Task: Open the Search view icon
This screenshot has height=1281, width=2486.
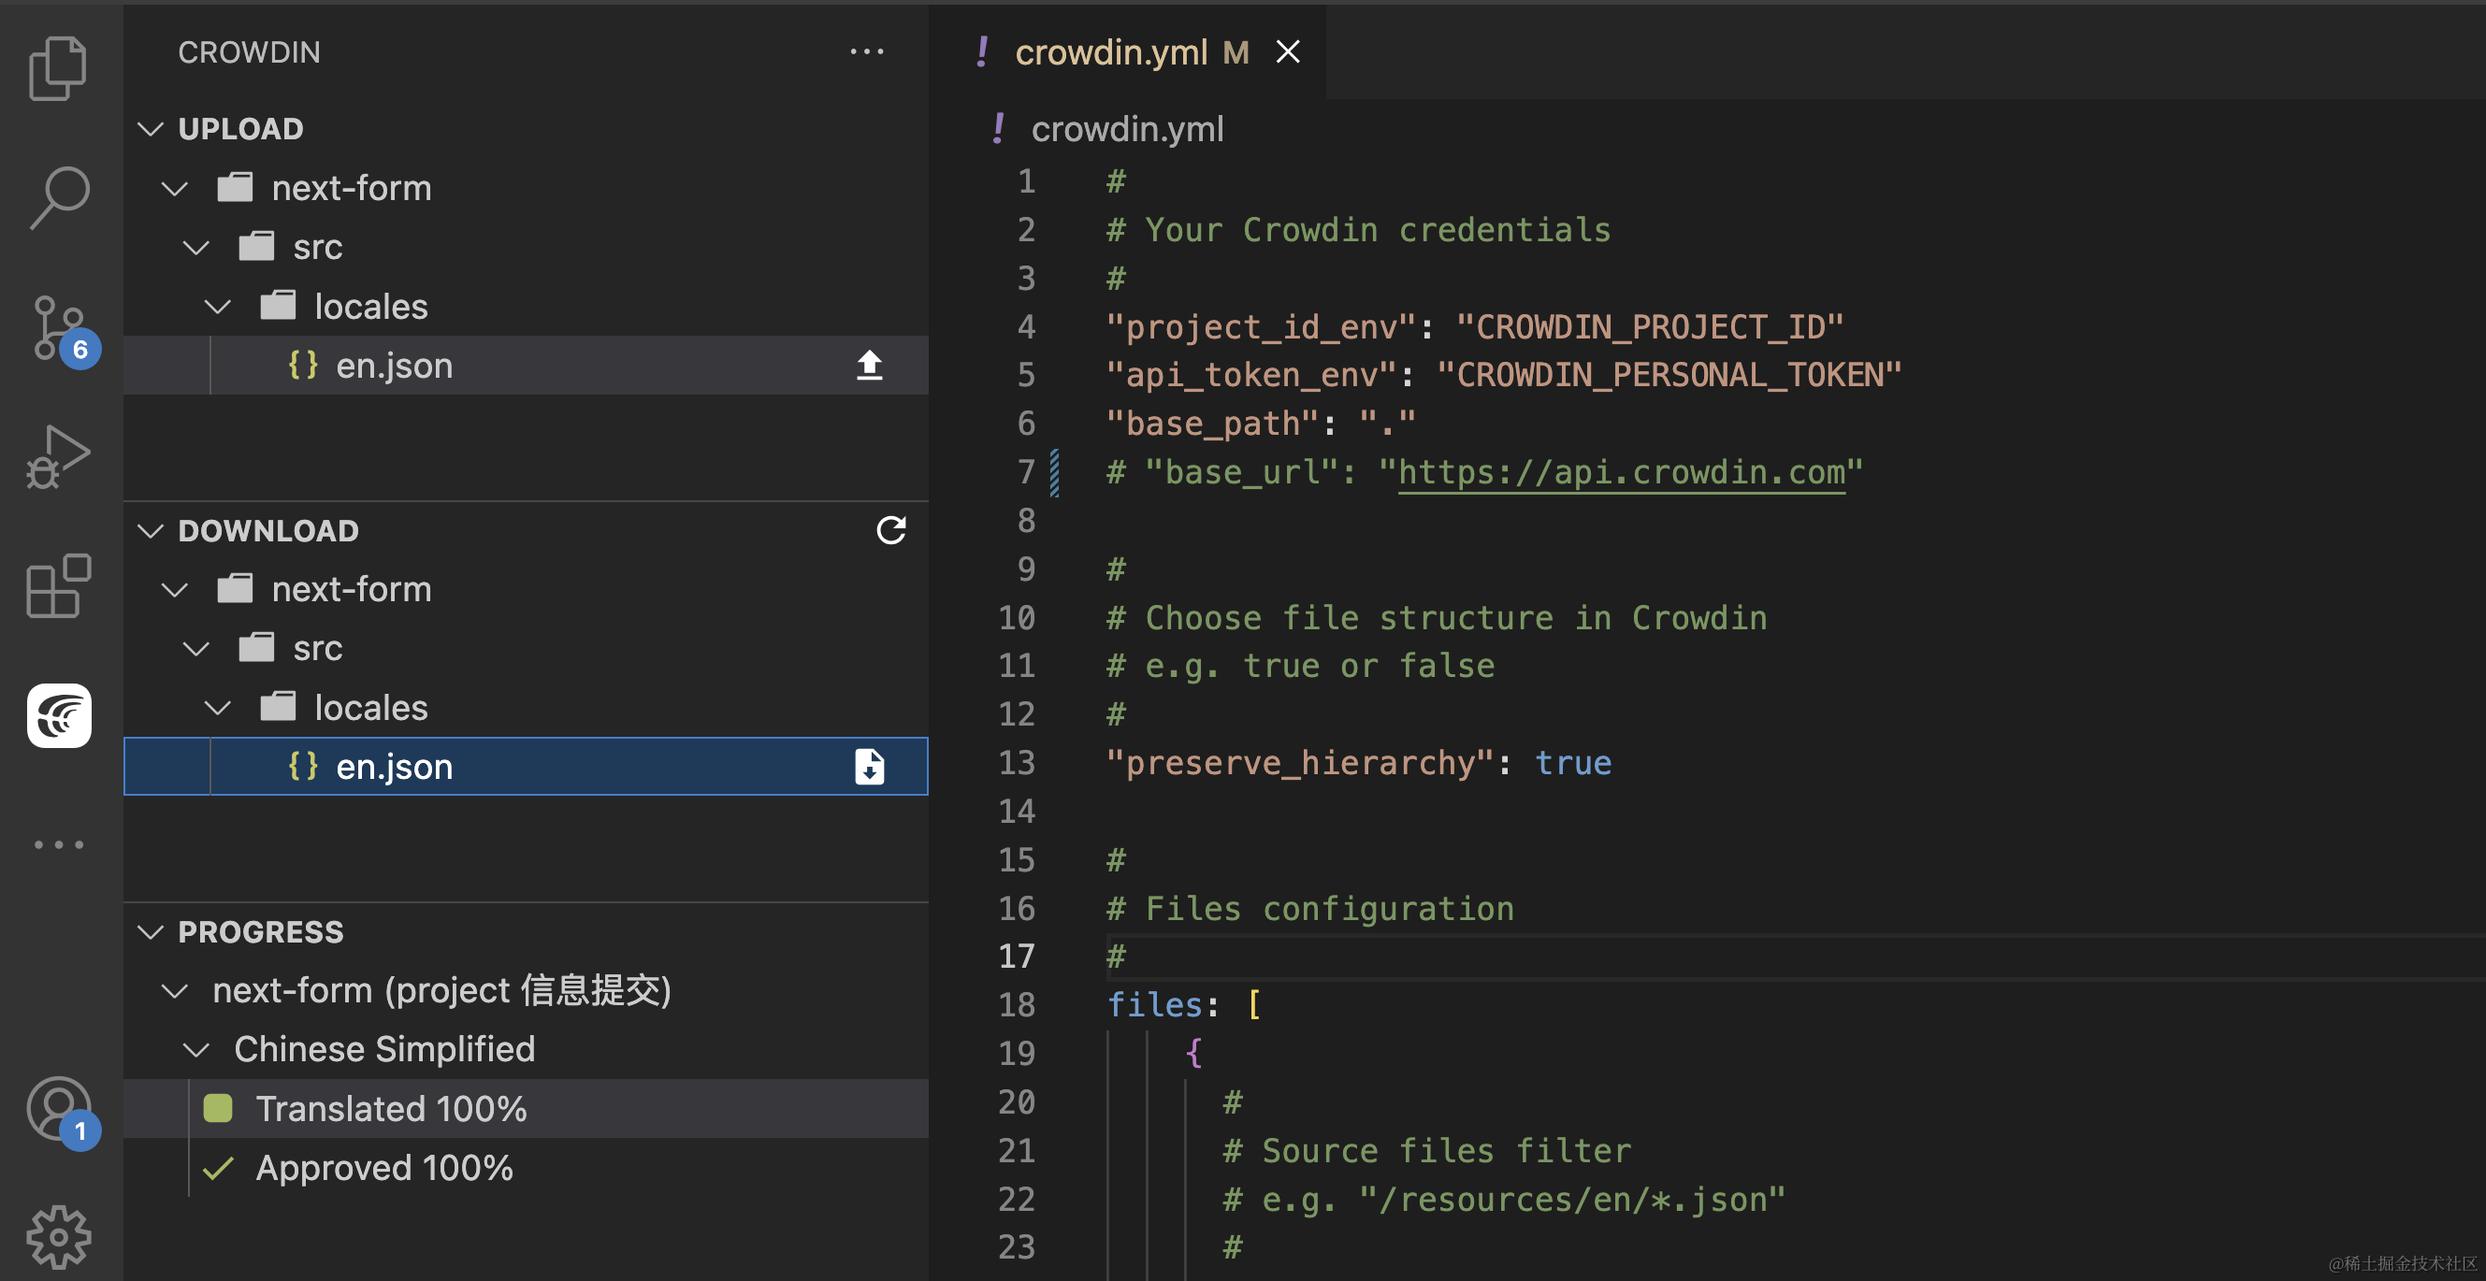Action: pos(58,196)
